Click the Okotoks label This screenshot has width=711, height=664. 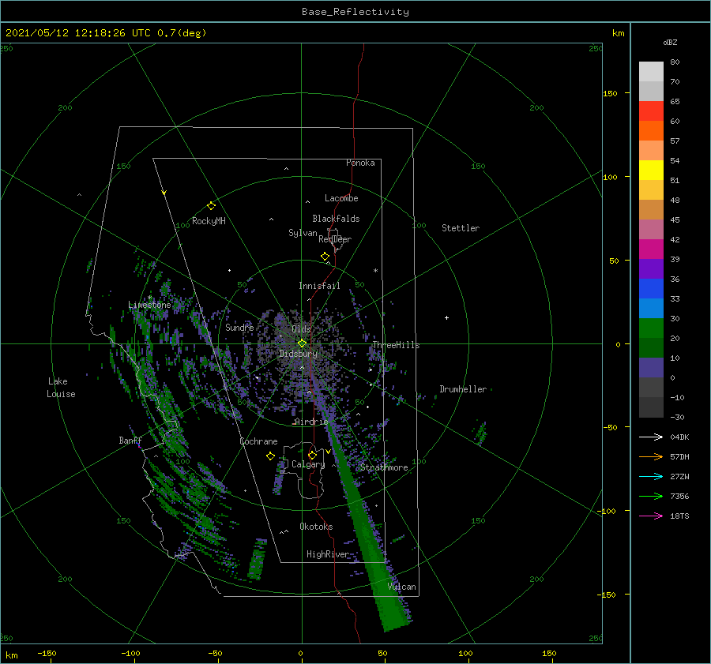tap(316, 527)
